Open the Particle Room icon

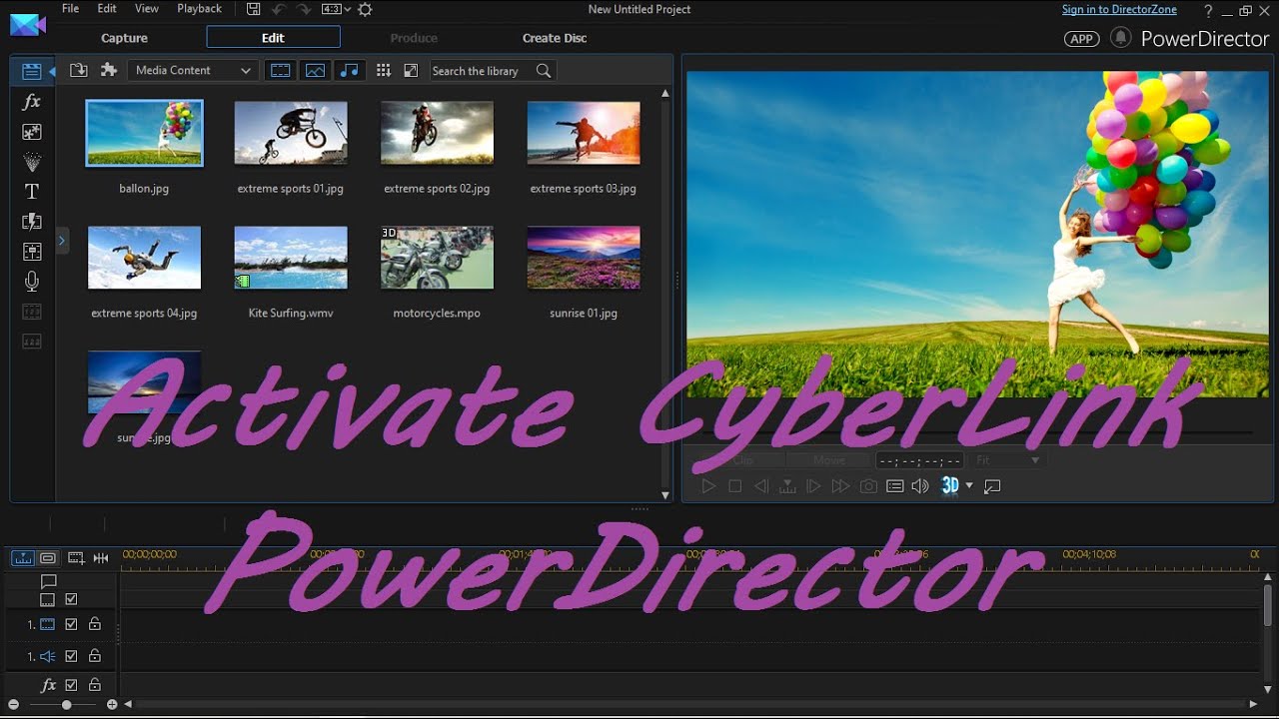(32, 162)
